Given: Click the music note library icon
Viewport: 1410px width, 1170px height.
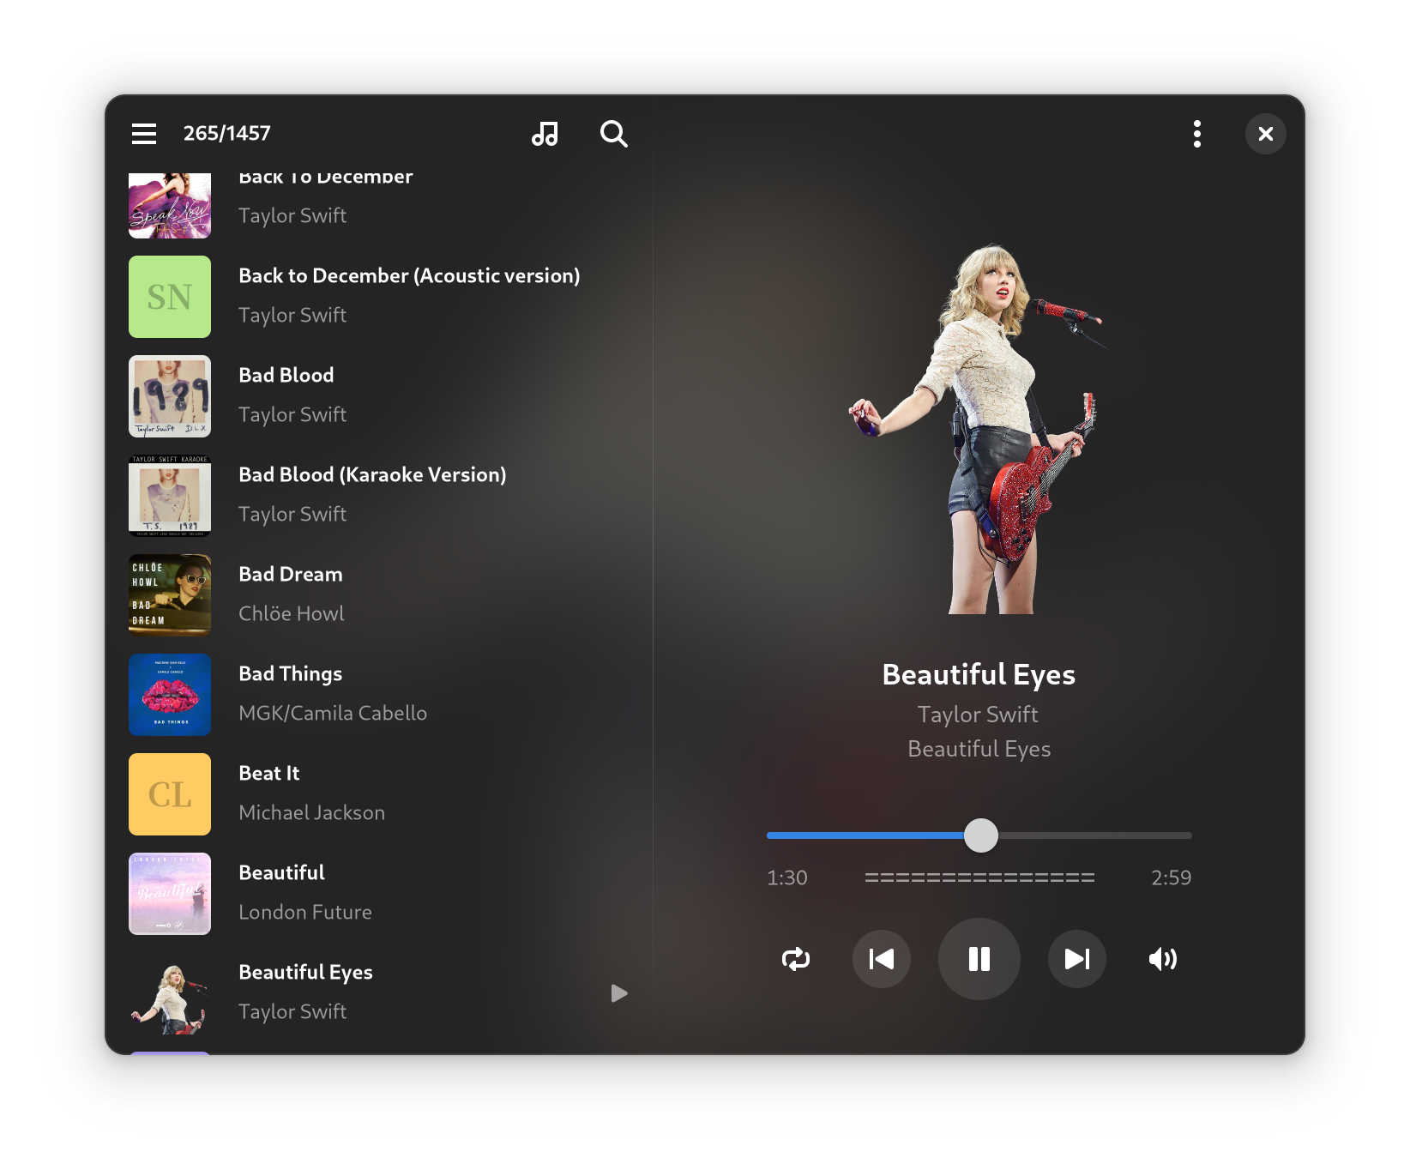Looking at the screenshot, I should click(x=545, y=134).
